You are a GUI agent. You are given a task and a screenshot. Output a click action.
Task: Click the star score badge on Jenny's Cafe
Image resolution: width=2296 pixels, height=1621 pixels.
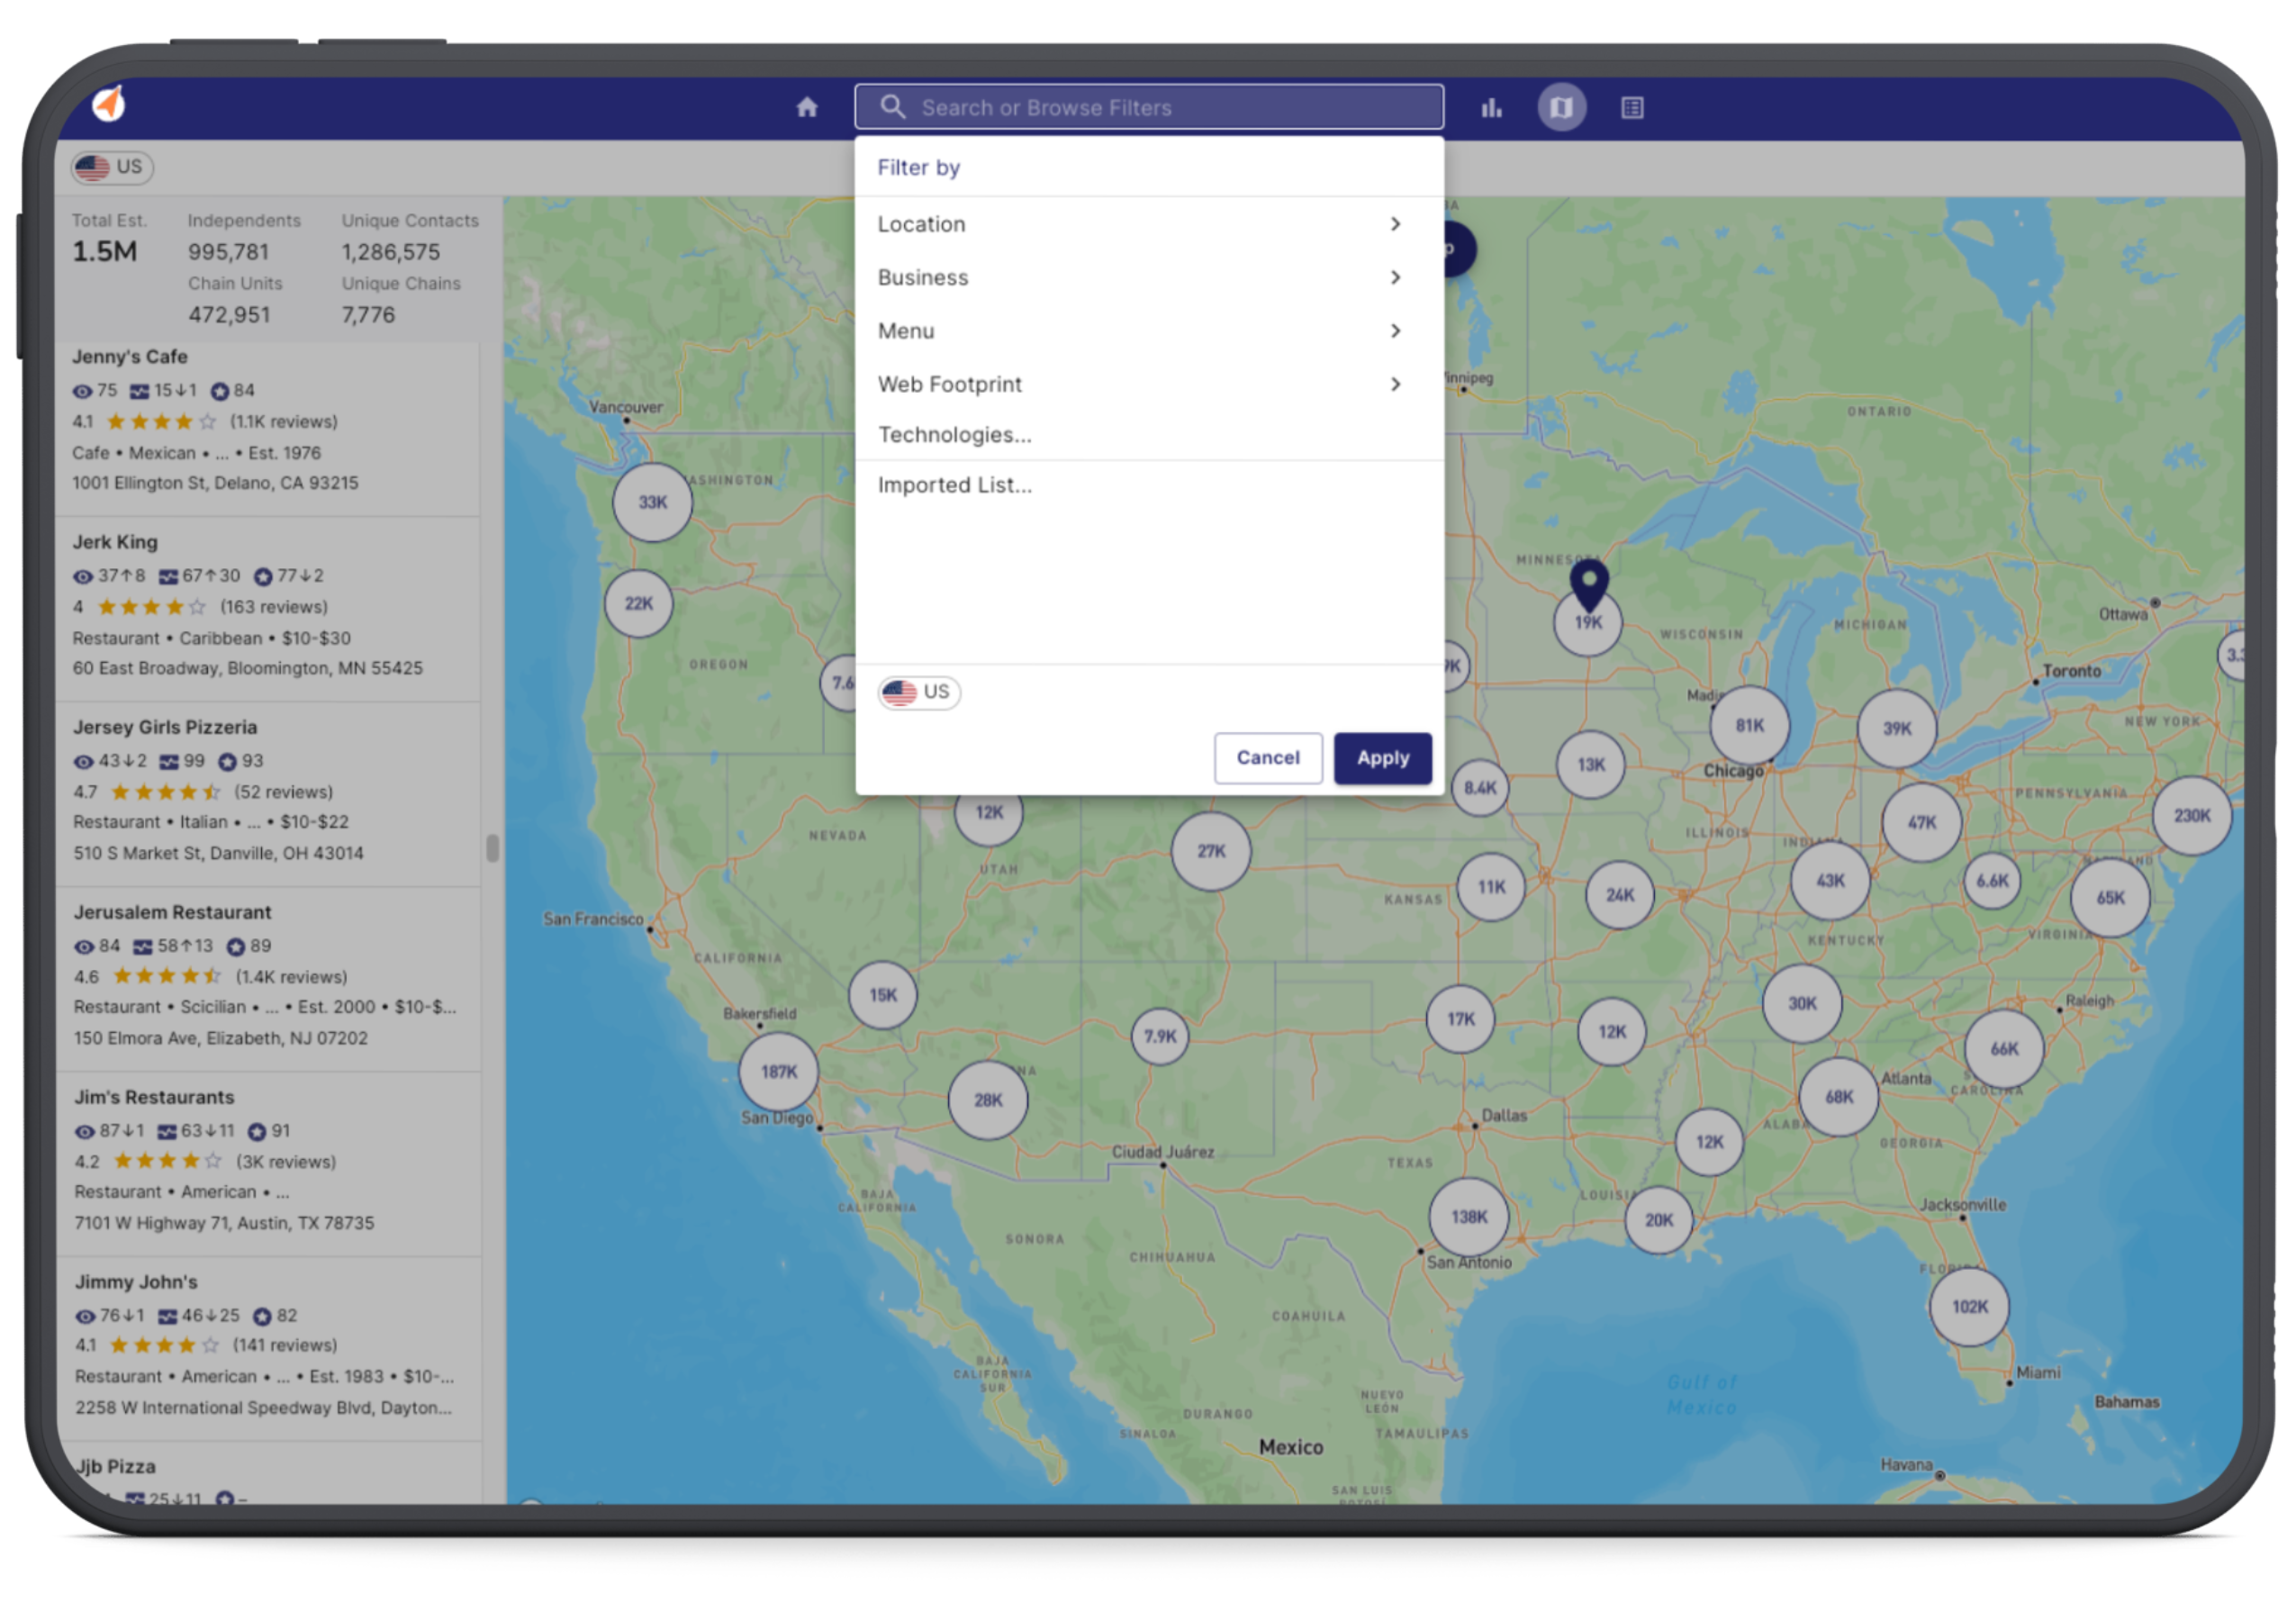(221, 392)
